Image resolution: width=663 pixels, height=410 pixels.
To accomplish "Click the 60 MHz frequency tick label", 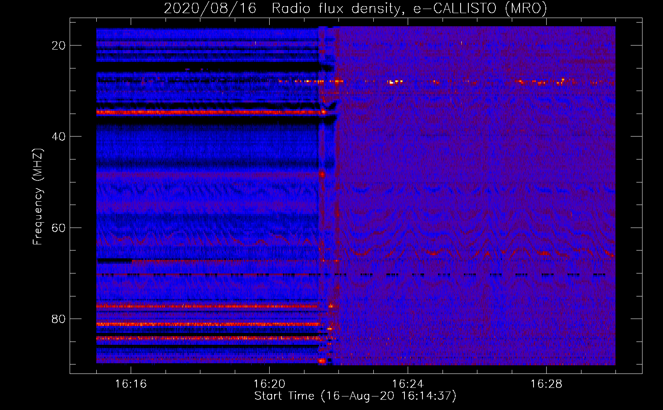I will point(59,228).
